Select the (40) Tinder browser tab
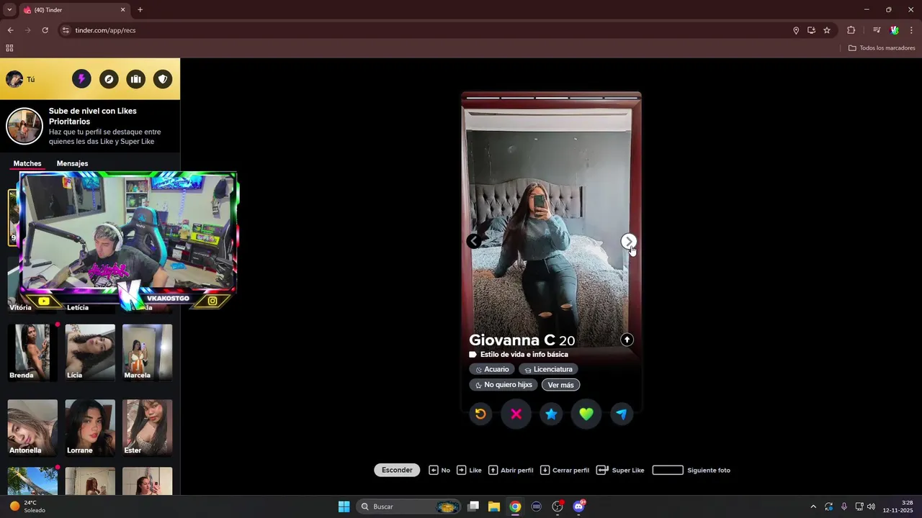This screenshot has height=518, width=922. 73,10
